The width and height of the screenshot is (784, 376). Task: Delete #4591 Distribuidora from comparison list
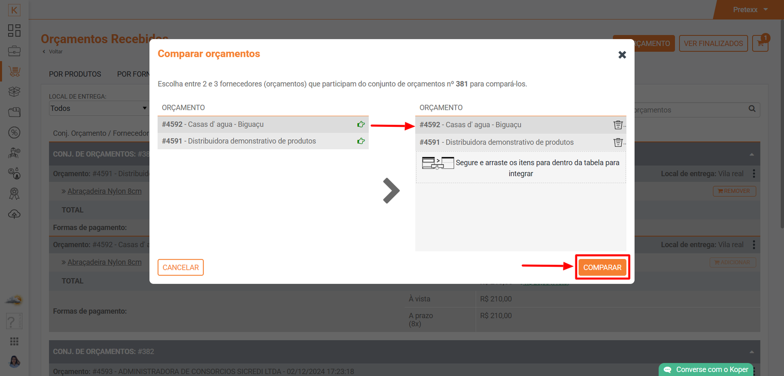(x=618, y=142)
